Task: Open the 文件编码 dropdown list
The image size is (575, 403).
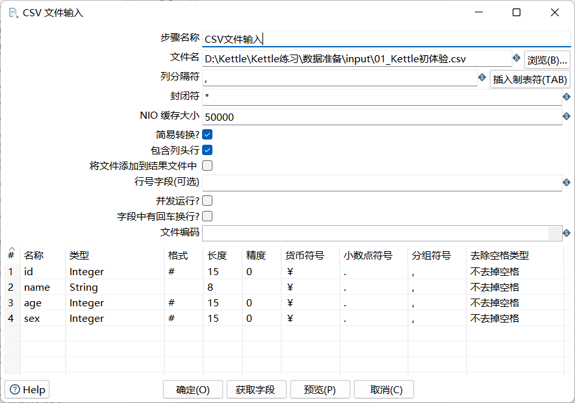Action: pos(554,232)
